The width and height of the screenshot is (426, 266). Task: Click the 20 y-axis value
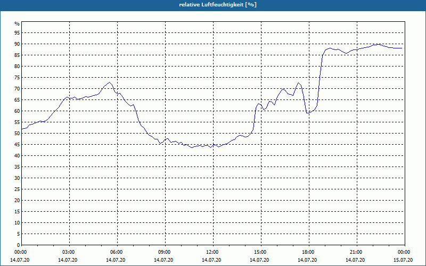coord(17,201)
